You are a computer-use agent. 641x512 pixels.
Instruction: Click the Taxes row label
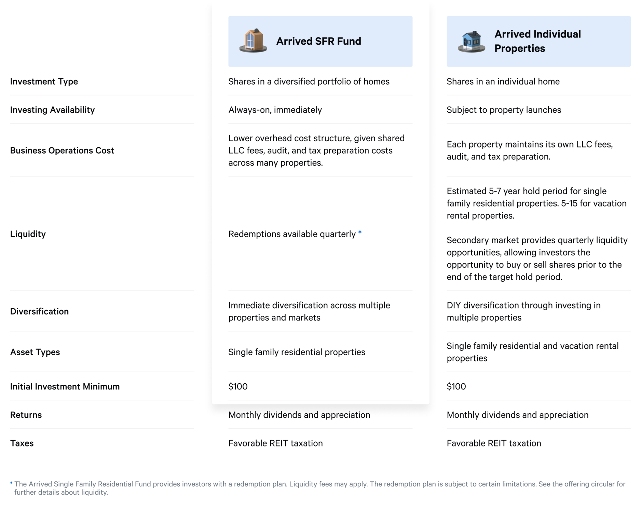(x=22, y=443)
